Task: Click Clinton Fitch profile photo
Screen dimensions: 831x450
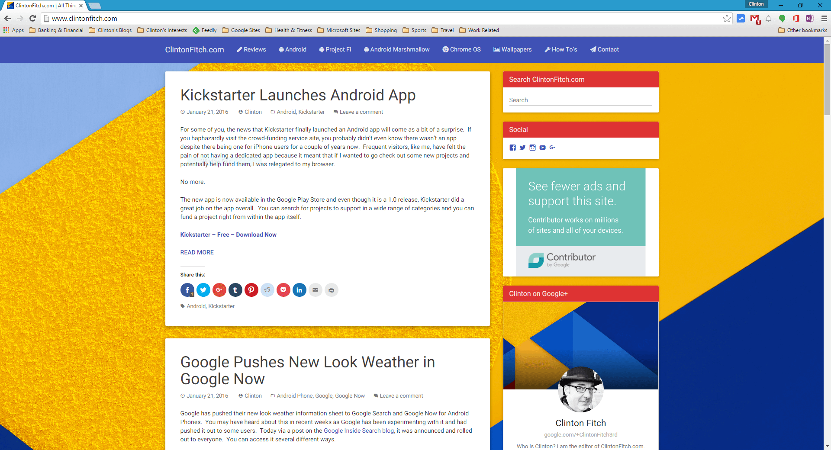Action: [580, 389]
